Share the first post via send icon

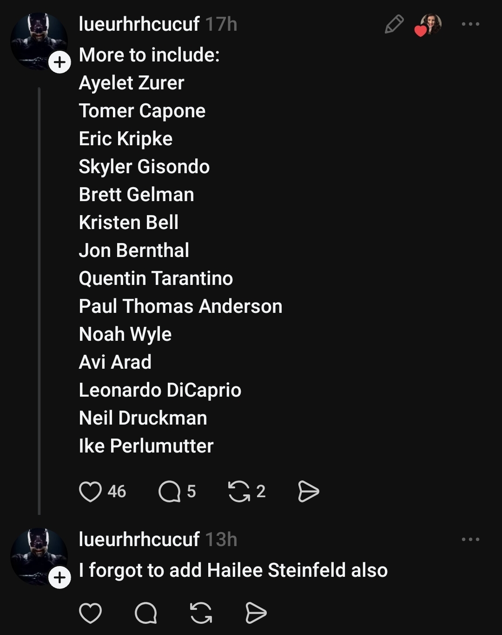tap(308, 492)
